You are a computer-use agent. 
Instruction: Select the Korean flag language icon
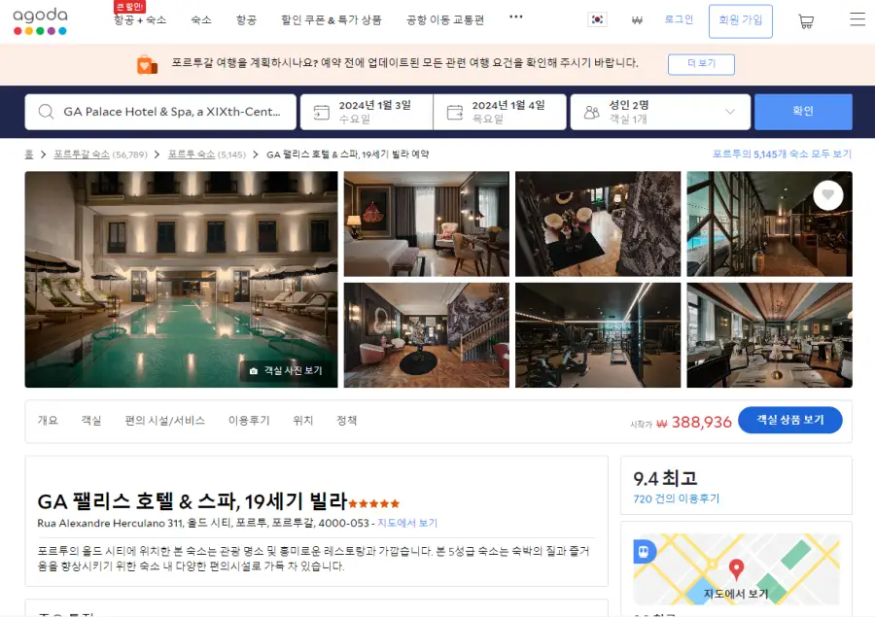click(597, 19)
